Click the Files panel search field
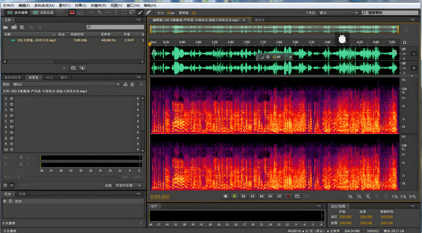The image size is (422, 233). point(115,27)
